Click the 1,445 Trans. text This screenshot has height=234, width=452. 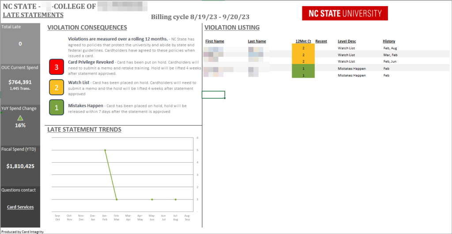[x=20, y=89]
